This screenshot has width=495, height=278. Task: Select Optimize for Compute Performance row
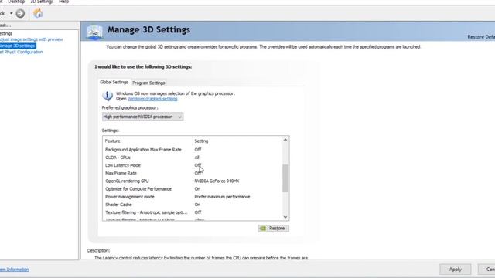point(192,188)
